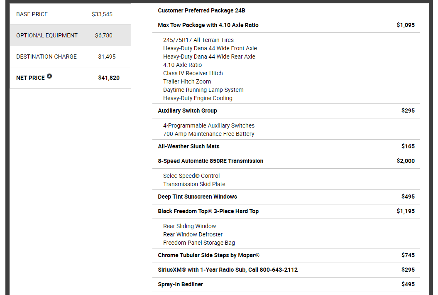Select the NET PRICE row

pyautogui.click(x=71, y=78)
